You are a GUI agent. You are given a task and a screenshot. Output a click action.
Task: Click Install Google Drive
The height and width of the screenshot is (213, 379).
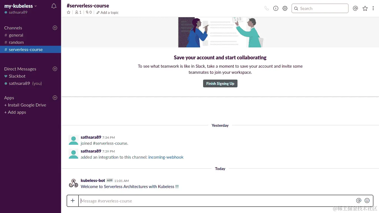pyautogui.click(x=25, y=105)
